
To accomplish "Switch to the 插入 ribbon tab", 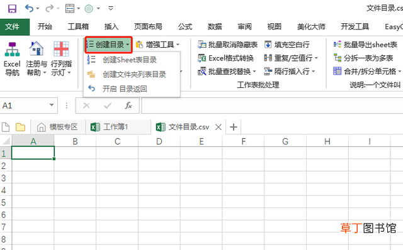I will pos(111,26).
